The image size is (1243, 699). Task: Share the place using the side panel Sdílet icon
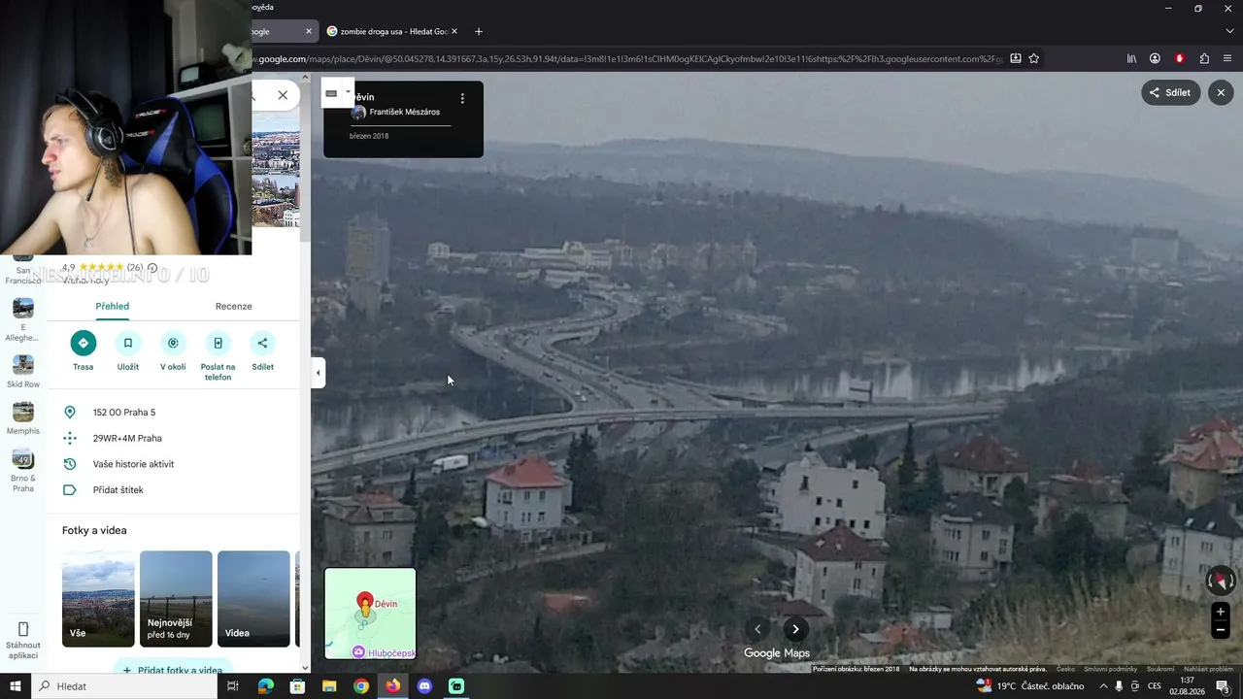point(262,343)
